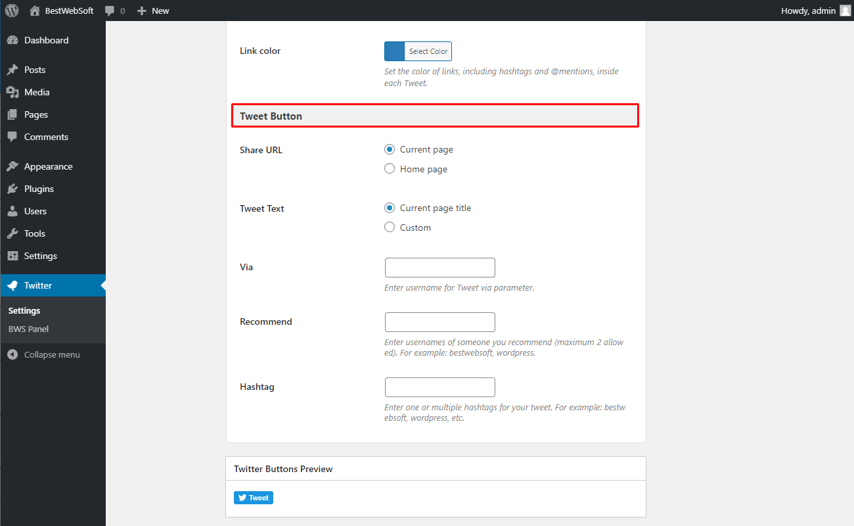Click the home icon beside BestWebSoft
854x526 pixels.
pyautogui.click(x=35, y=11)
